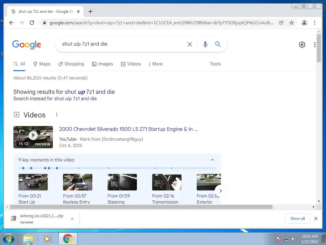Reload the current page

32,23
